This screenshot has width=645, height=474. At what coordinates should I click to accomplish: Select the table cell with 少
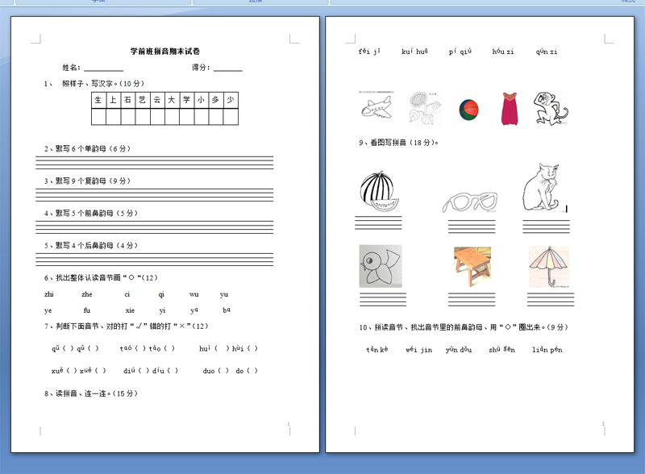pyautogui.click(x=231, y=100)
